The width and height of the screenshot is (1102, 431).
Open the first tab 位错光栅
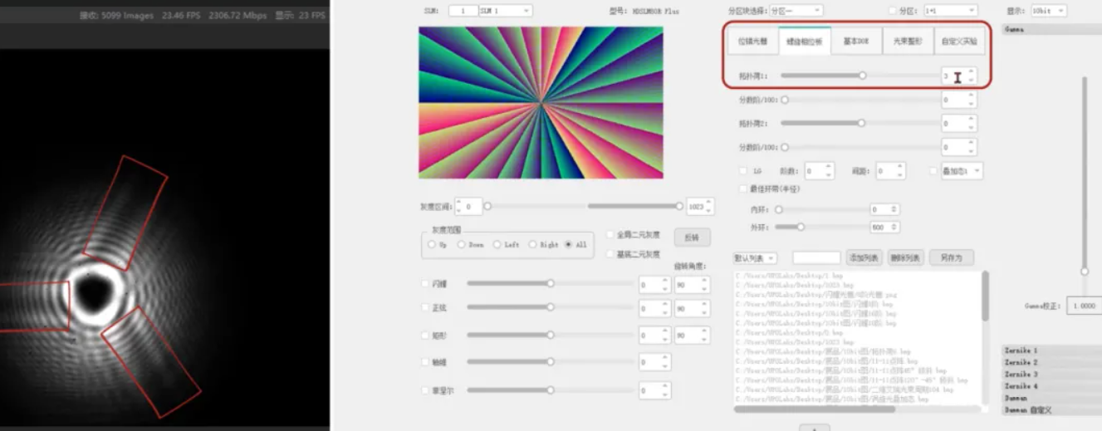[x=753, y=41]
